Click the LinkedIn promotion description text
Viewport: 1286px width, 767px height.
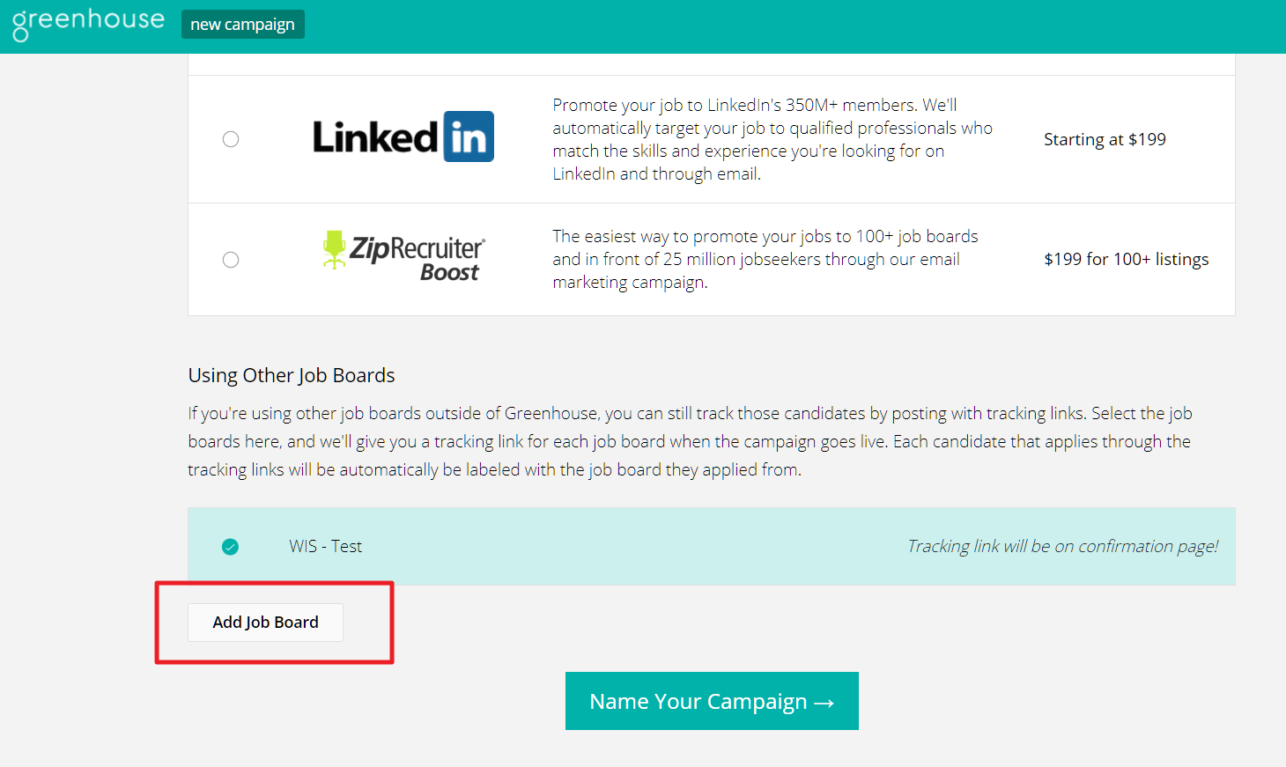click(772, 140)
